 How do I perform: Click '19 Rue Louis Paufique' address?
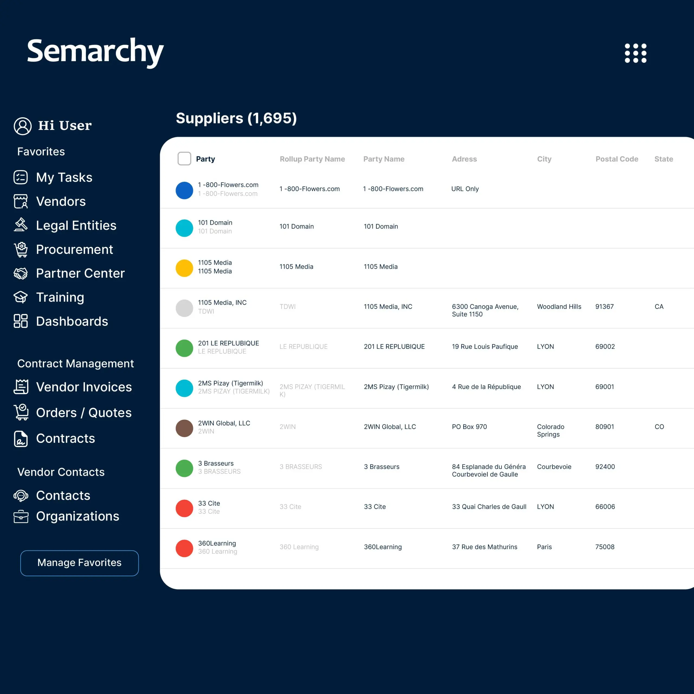point(485,347)
